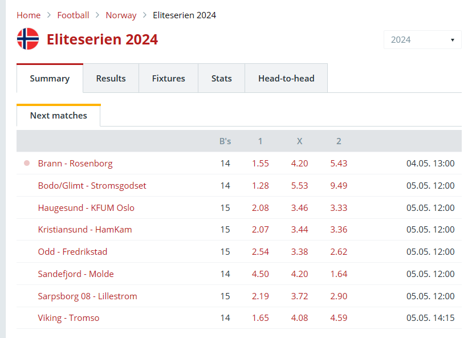Open the Norway breadcrumb link

point(121,15)
